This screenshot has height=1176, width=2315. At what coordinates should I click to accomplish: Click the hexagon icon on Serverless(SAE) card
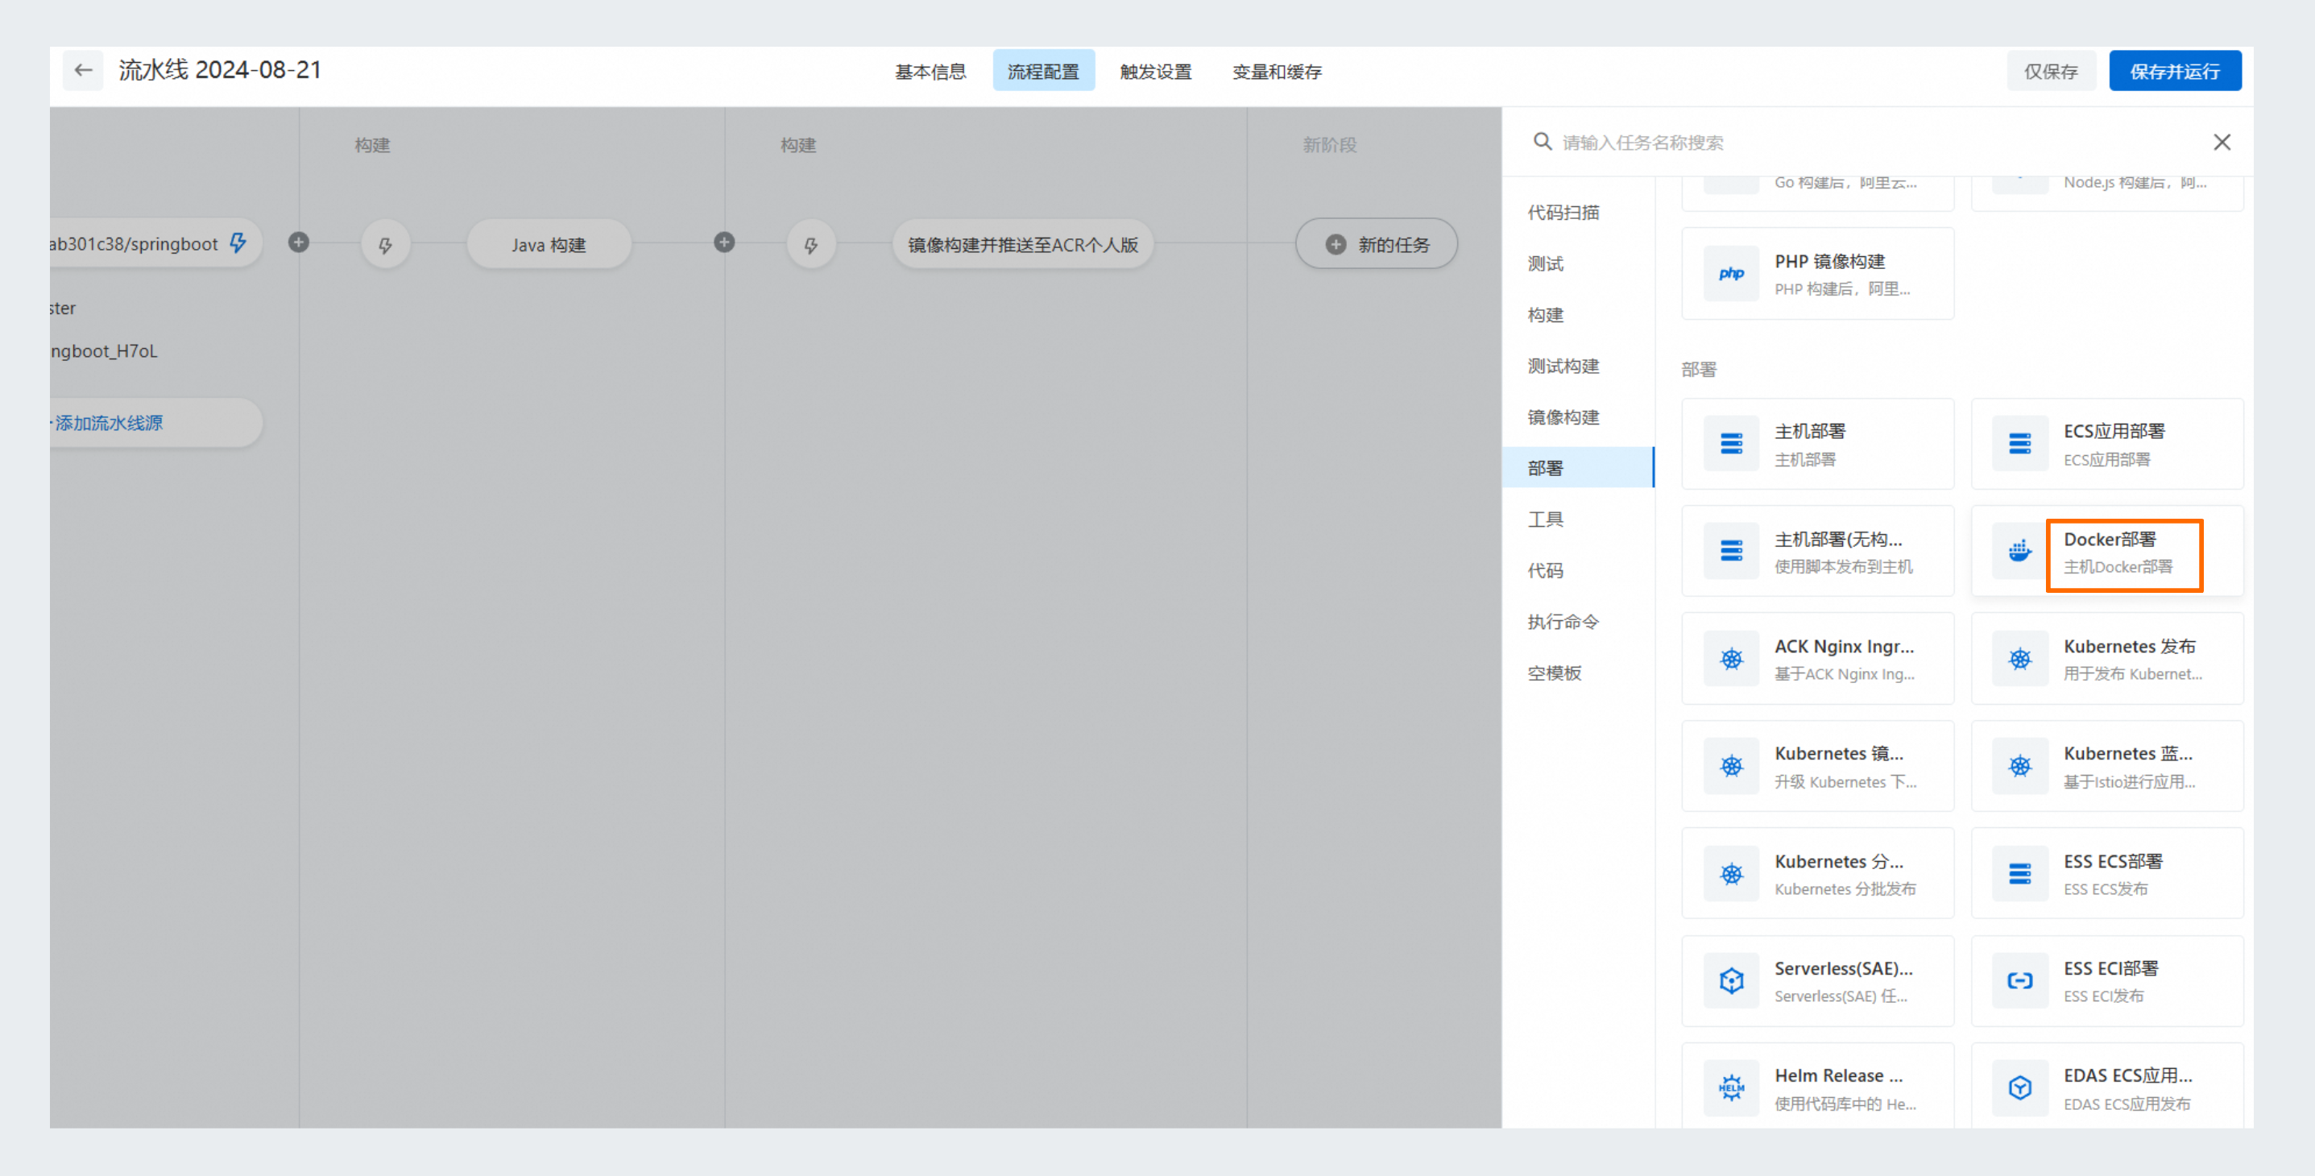tap(1731, 980)
